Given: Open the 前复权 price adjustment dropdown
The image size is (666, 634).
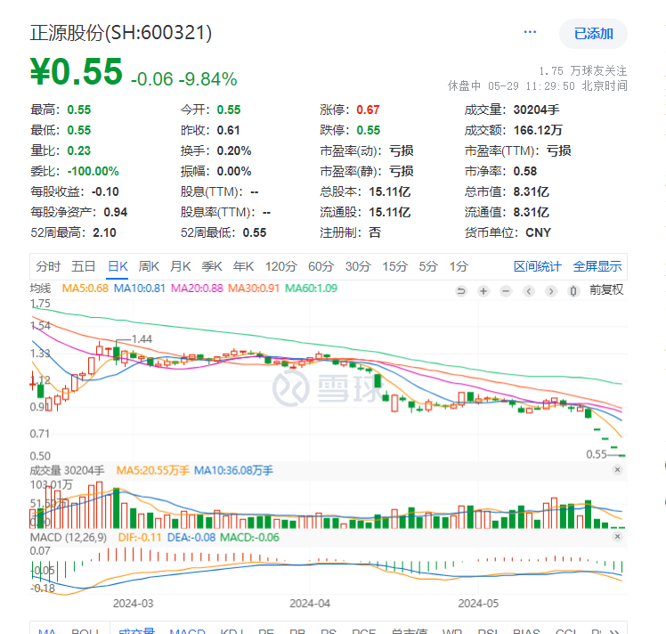Looking at the screenshot, I should pyautogui.click(x=606, y=290).
